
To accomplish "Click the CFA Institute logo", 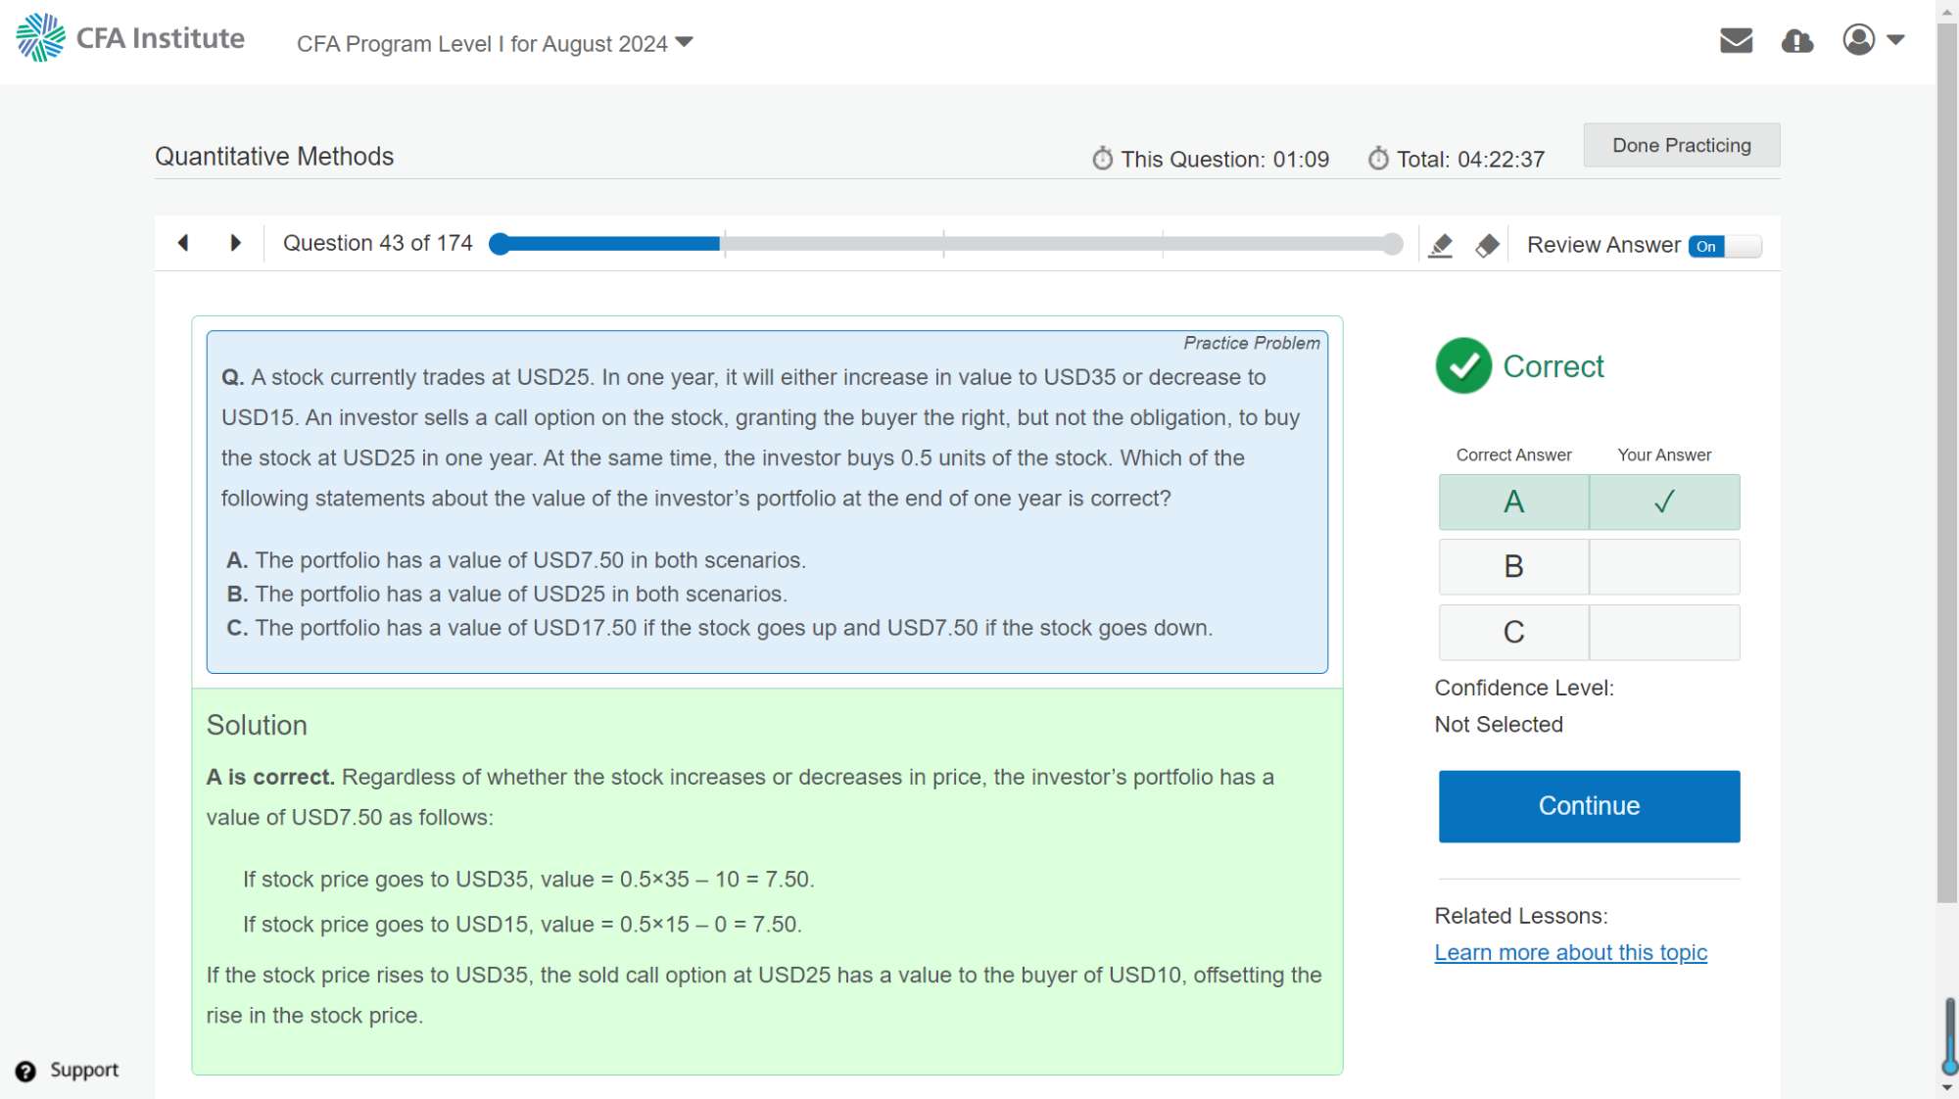I will pyautogui.click(x=130, y=38).
